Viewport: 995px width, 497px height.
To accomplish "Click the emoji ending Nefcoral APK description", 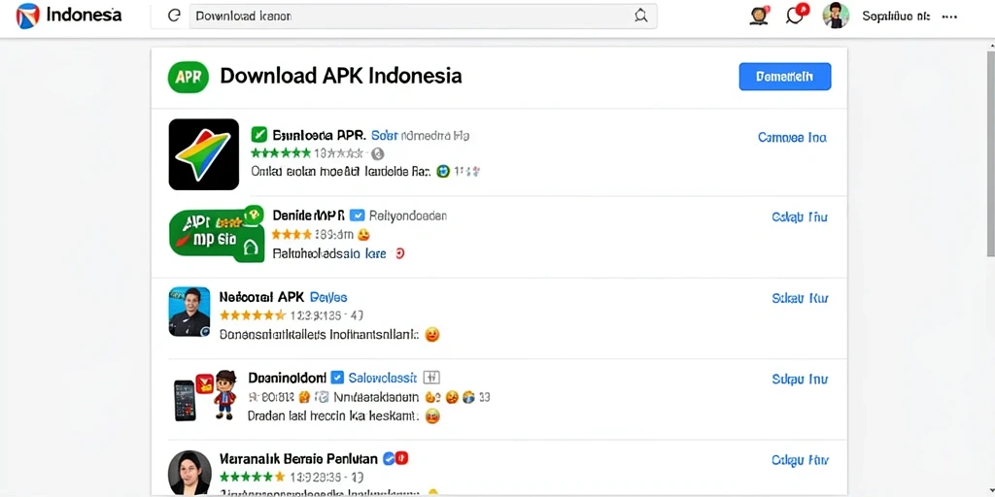I will pyautogui.click(x=432, y=334).
